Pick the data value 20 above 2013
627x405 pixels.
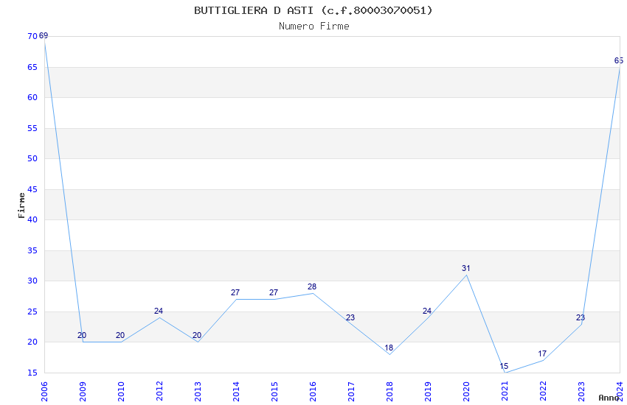[x=197, y=335]
